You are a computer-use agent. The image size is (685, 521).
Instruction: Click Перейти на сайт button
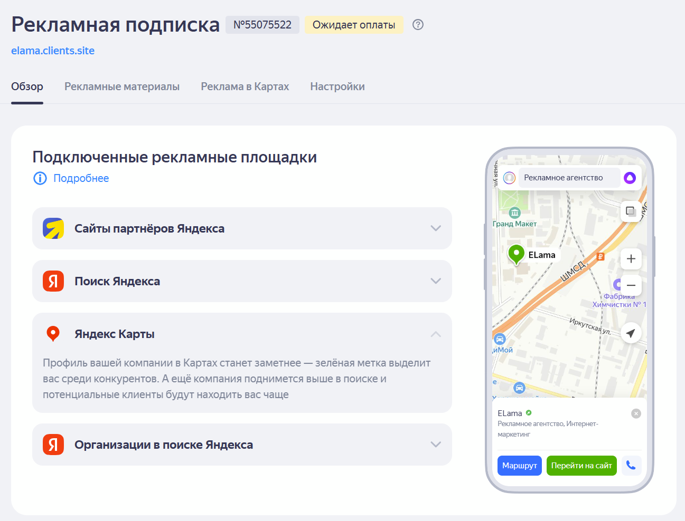point(581,466)
